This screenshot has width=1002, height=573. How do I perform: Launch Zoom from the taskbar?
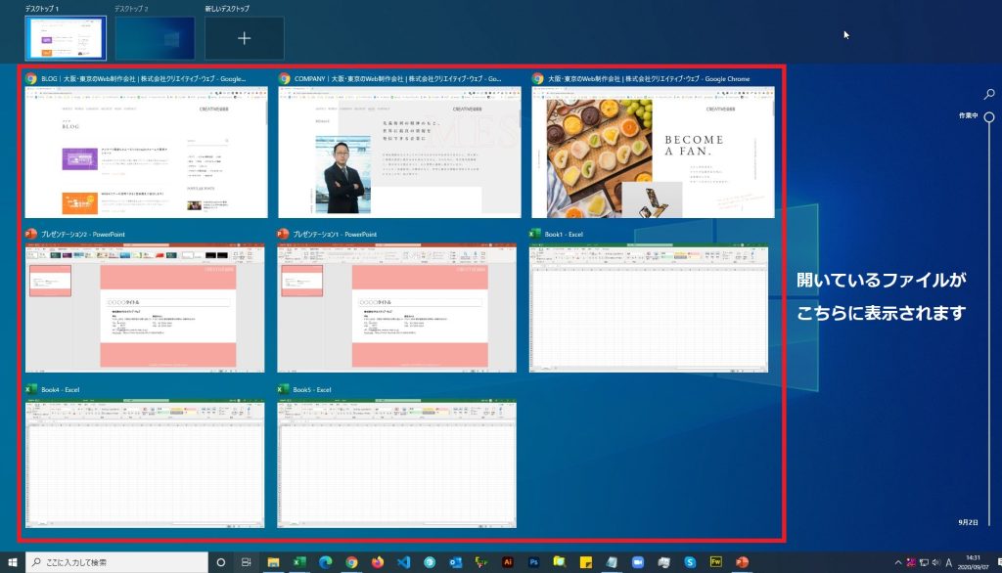[x=637, y=562]
